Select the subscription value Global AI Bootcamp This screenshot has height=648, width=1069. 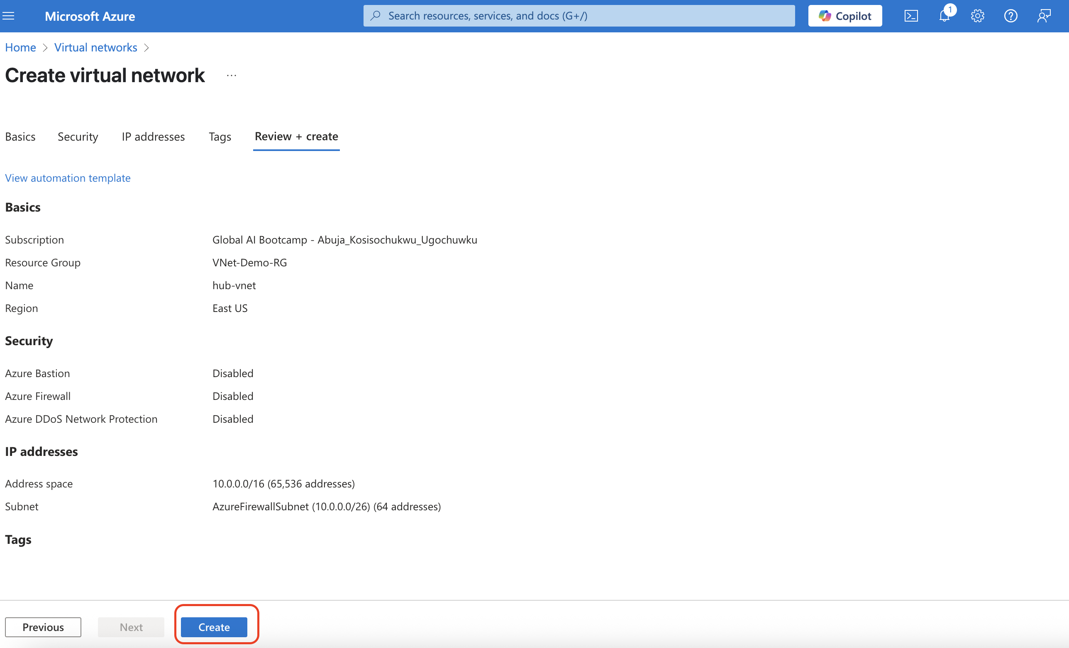[344, 240]
